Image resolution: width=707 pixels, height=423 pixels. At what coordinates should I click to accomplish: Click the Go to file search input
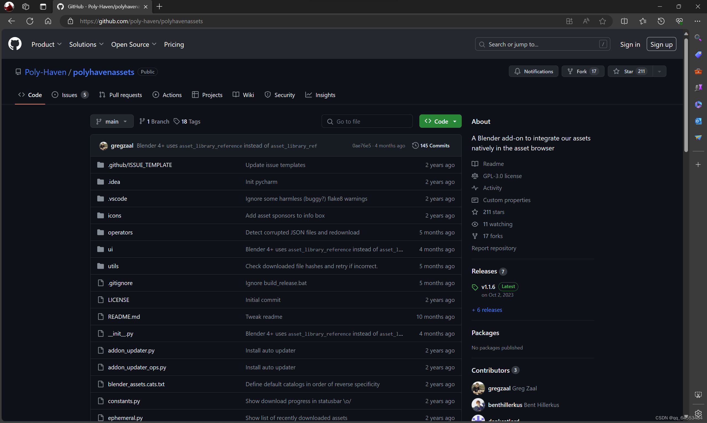coord(367,121)
